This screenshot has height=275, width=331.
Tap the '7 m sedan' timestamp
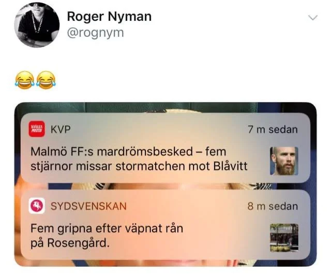tap(273, 129)
